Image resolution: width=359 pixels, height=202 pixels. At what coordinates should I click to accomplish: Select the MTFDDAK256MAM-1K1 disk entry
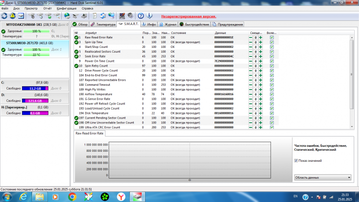pos(35,31)
